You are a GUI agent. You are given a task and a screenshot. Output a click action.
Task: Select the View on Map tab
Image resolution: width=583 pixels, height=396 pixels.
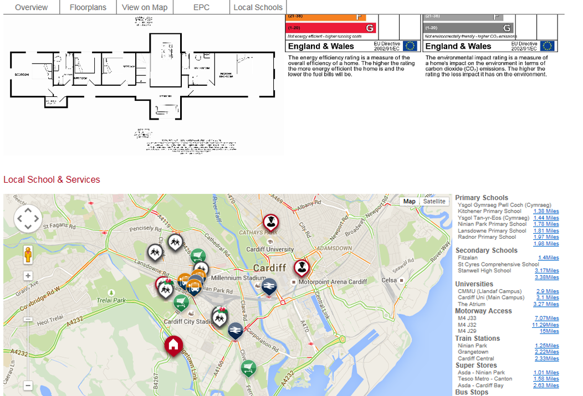point(145,7)
